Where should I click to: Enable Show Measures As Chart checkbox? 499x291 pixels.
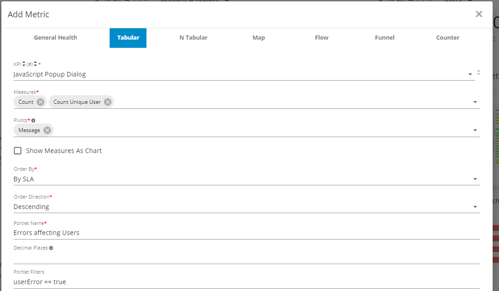click(18, 151)
